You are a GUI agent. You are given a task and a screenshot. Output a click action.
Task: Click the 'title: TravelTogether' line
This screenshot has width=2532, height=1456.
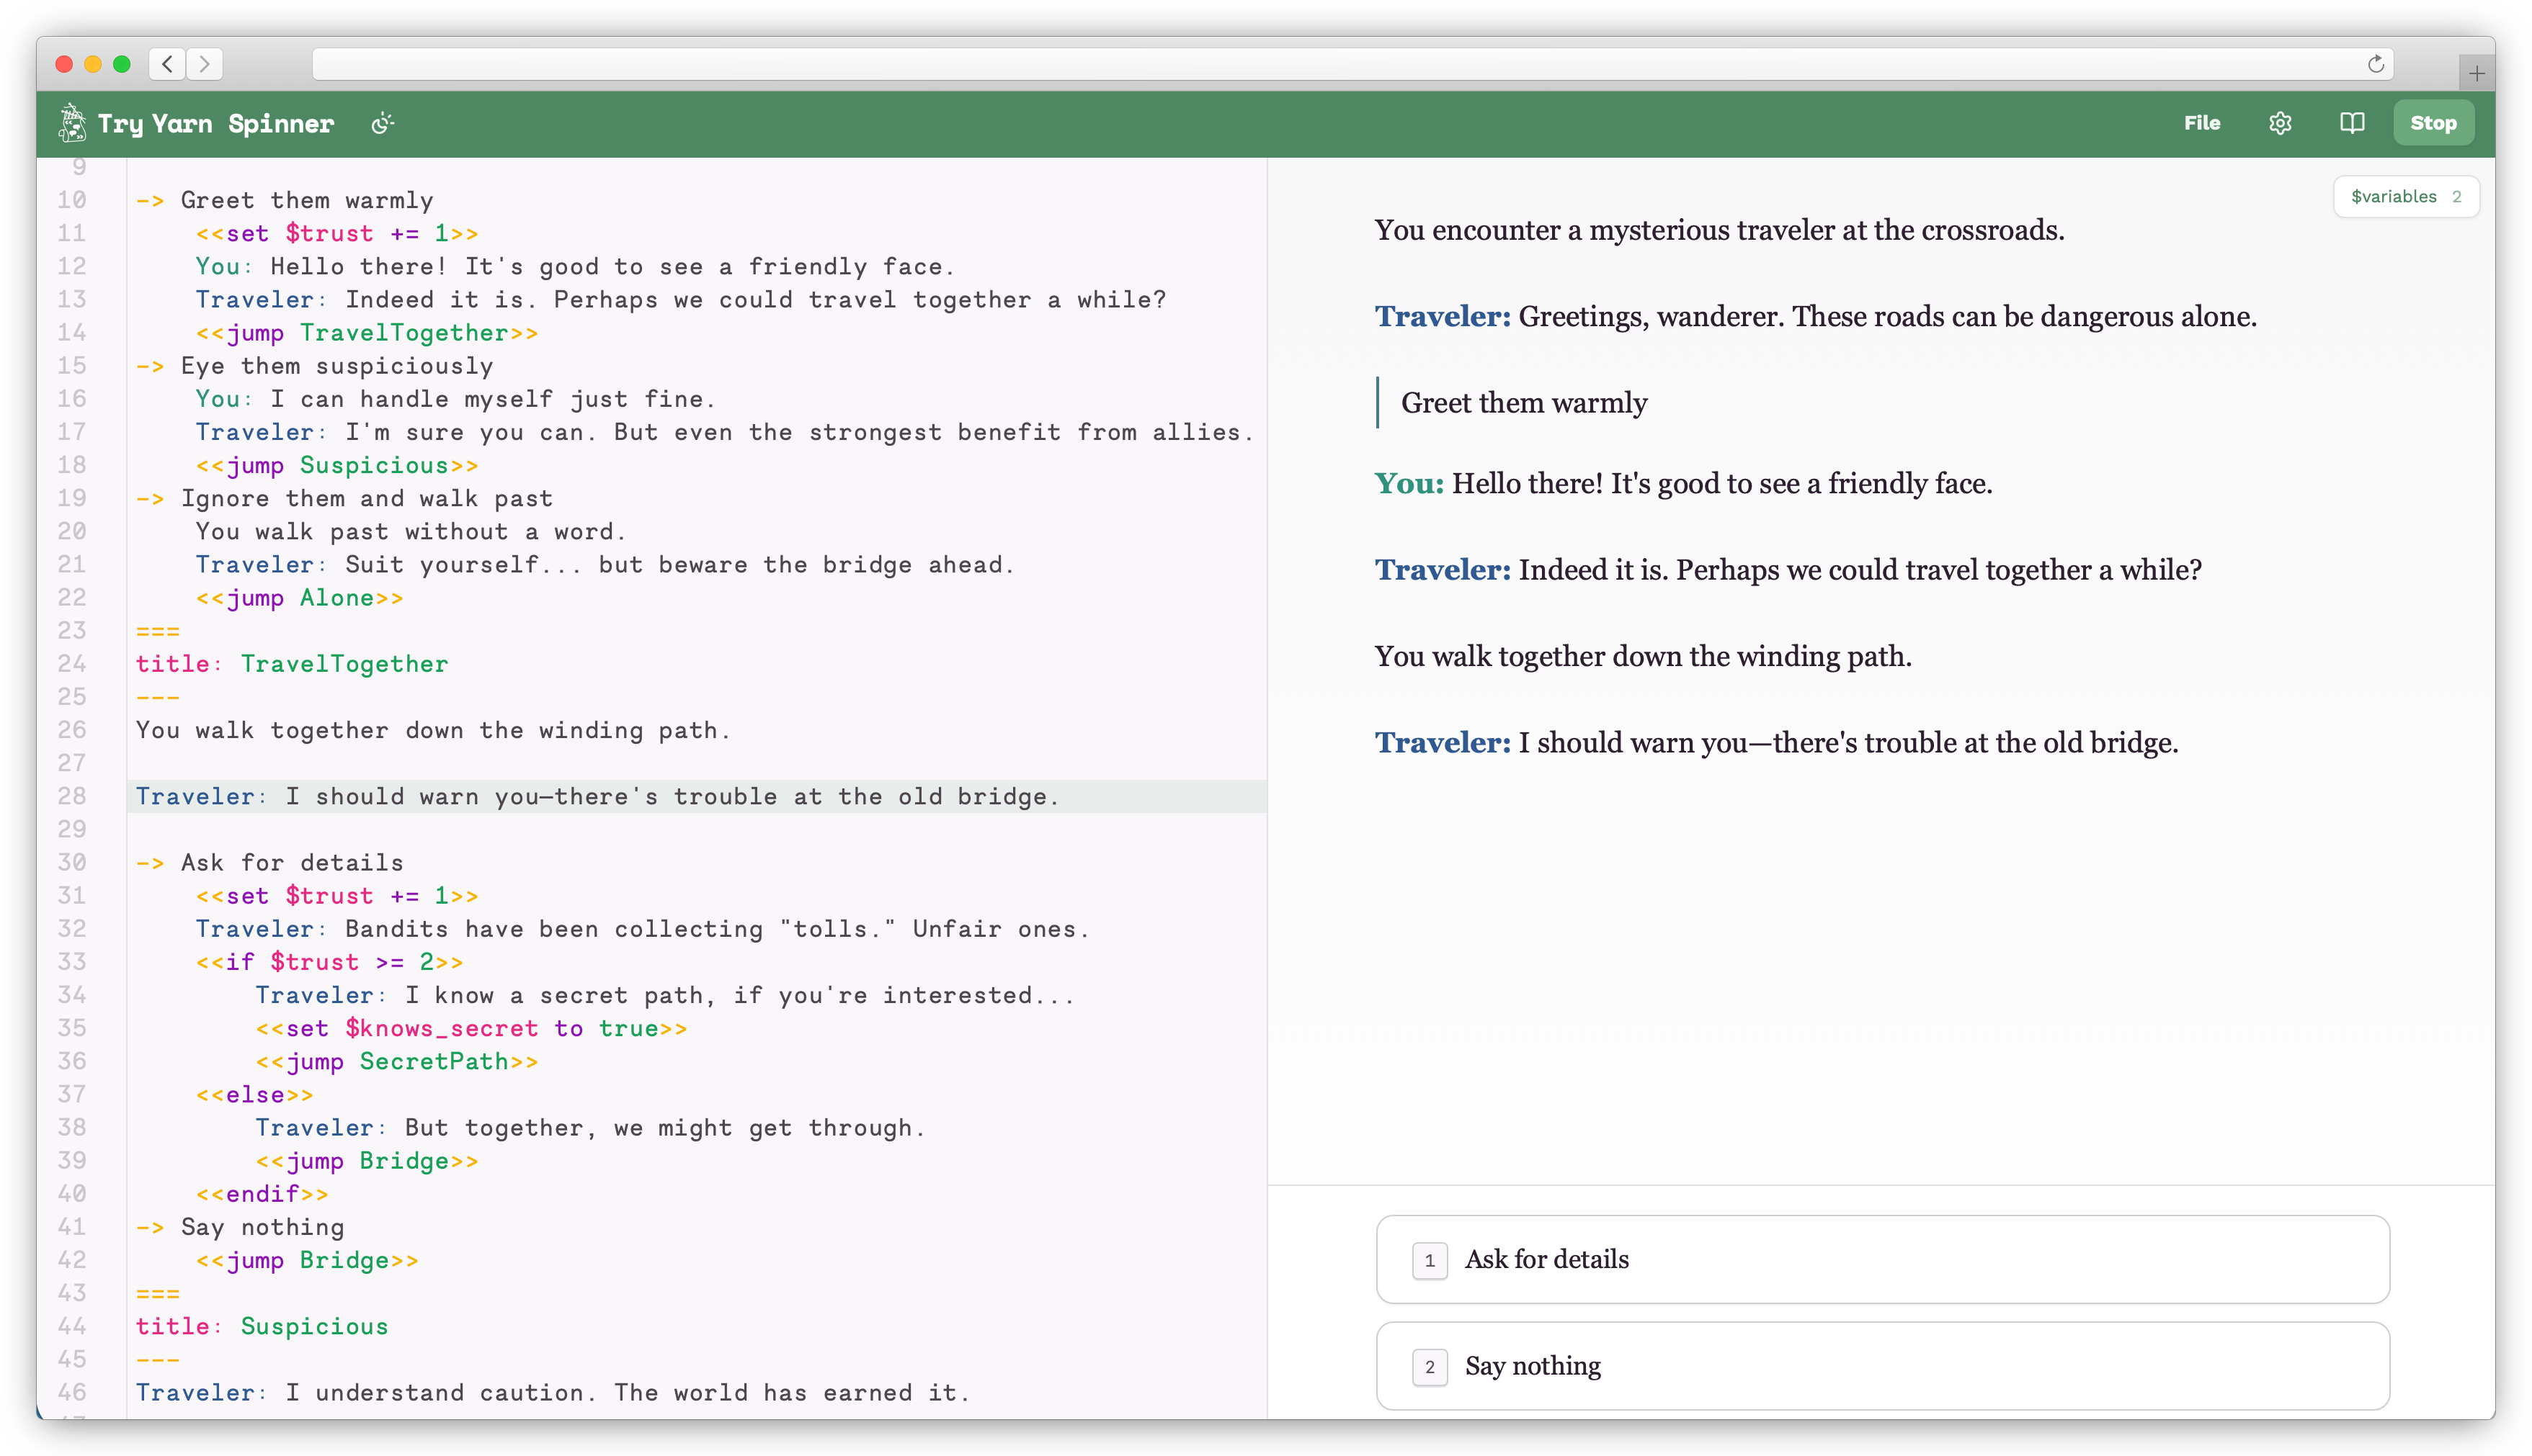click(292, 664)
